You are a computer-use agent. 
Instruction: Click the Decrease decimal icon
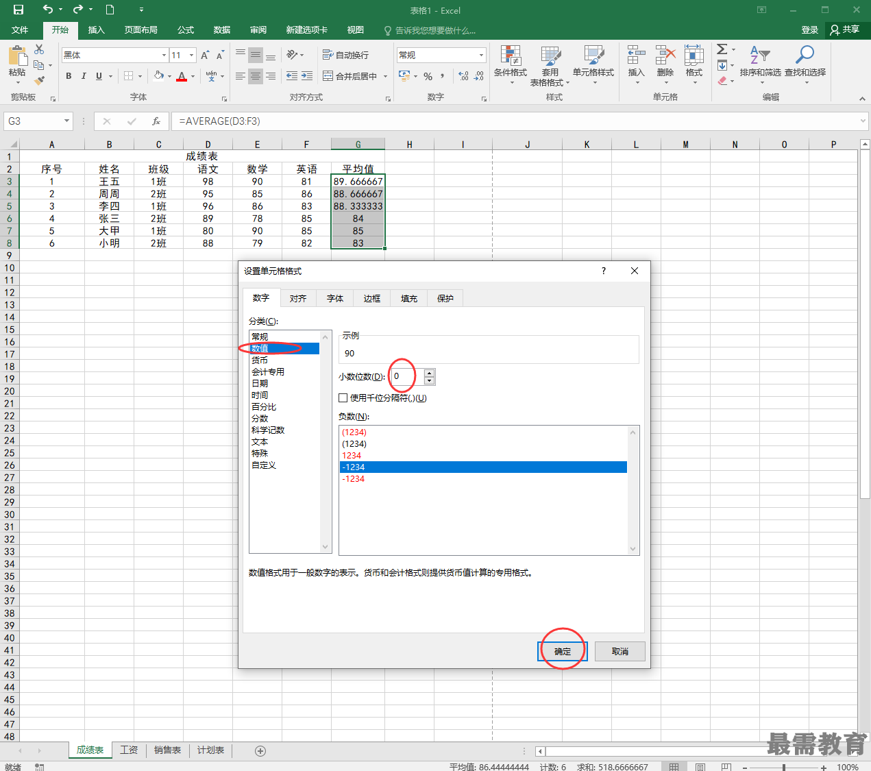(479, 76)
